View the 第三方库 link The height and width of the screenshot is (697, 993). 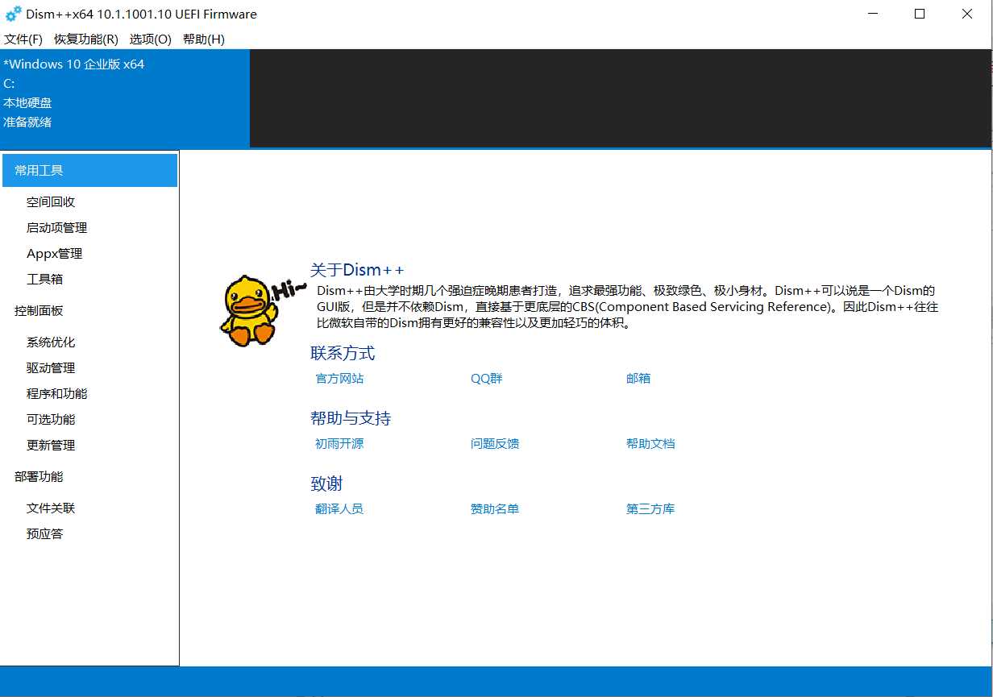coord(650,509)
